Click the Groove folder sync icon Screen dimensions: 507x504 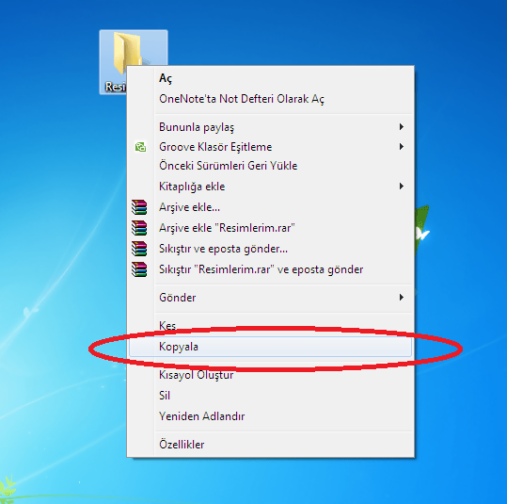tap(140, 147)
